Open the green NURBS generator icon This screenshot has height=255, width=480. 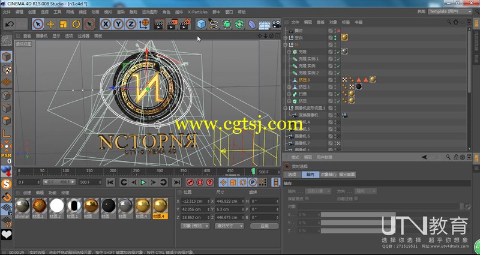[x=227, y=24]
